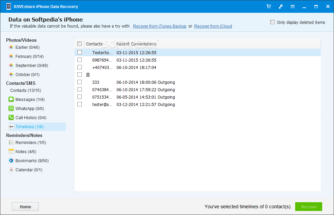The height and width of the screenshot is (215, 334).
Task: Click the green Recover button
Action: [x=309, y=207]
